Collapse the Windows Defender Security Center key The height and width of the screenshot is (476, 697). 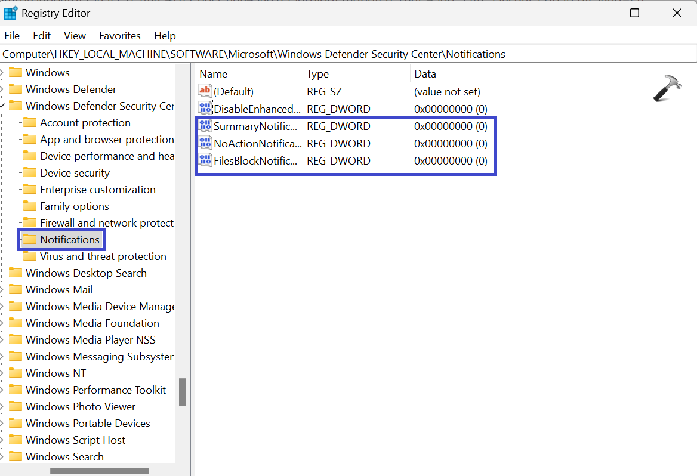point(2,106)
